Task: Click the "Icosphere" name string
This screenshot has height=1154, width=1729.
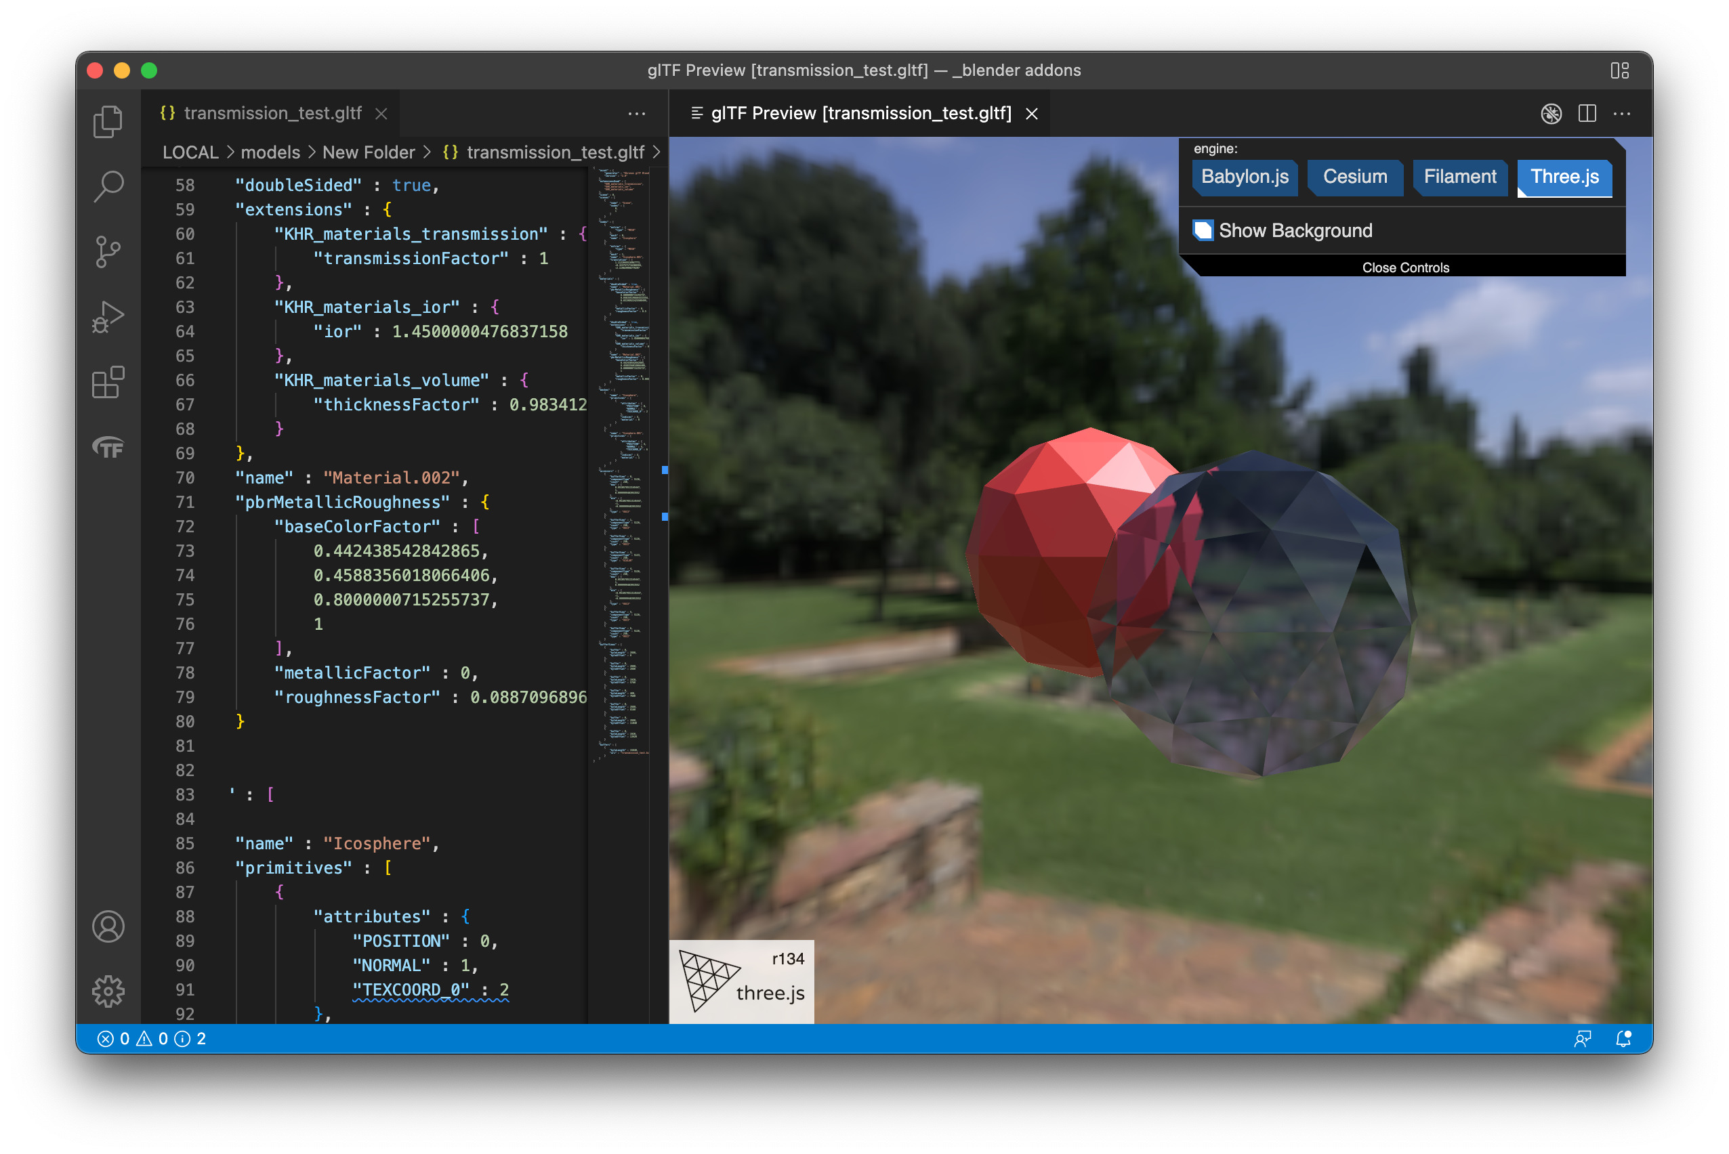Action: tap(377, 843)
